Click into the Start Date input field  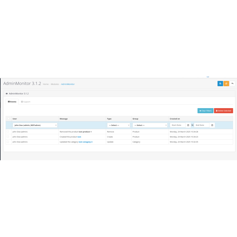[x=178, y=125]
